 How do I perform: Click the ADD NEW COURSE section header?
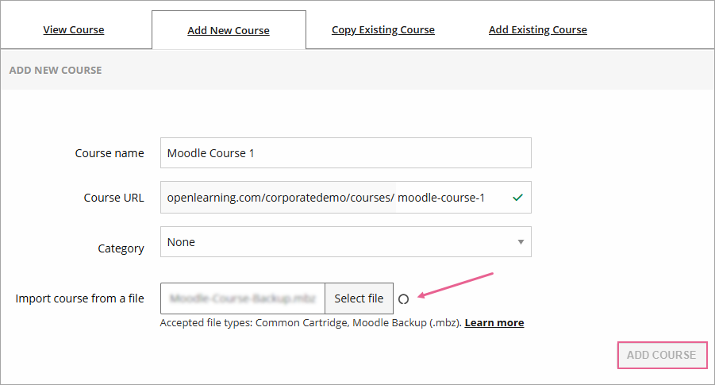pos(56,70)
